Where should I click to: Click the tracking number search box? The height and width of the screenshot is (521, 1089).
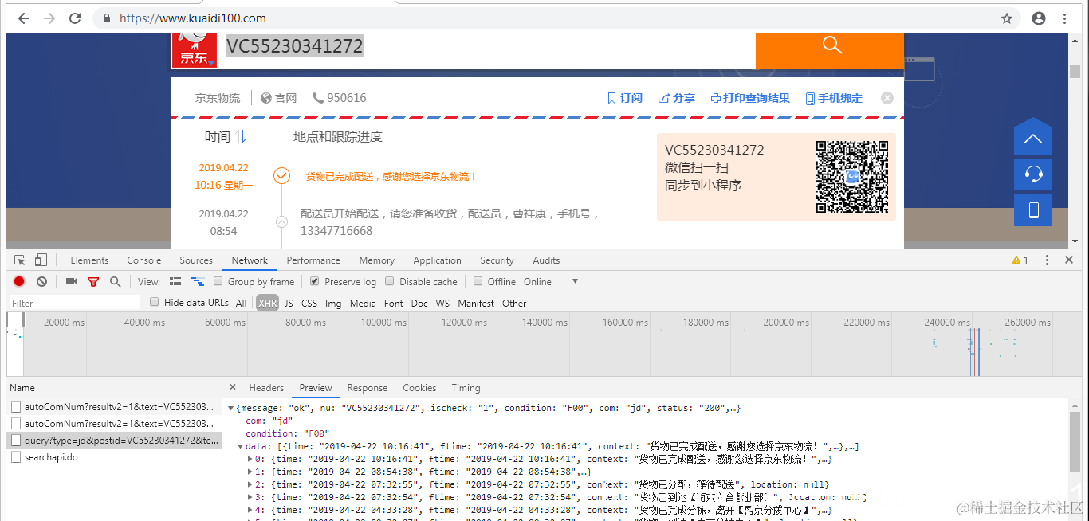tap(486, 50)
